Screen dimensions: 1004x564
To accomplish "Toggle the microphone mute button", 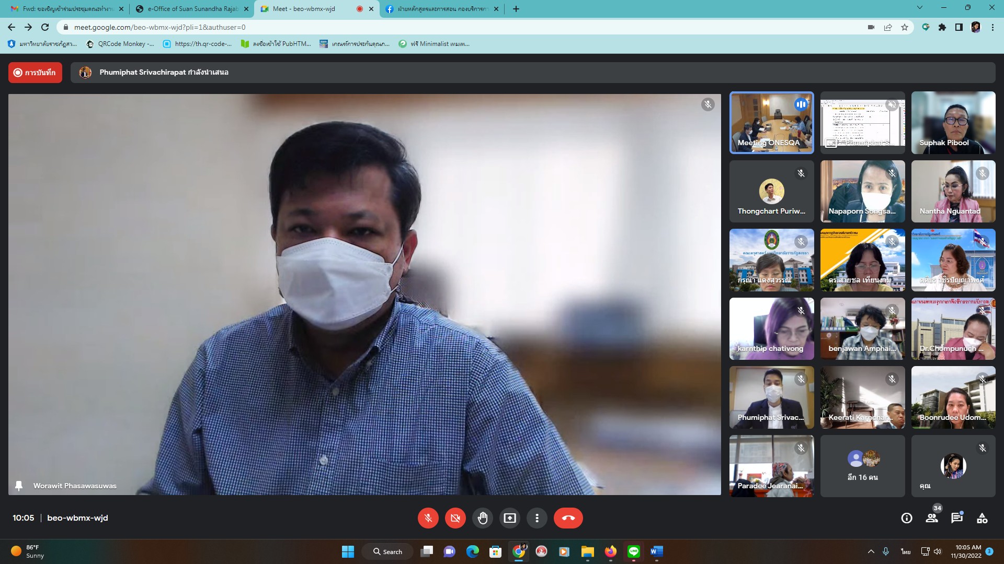I will point(428,518).
